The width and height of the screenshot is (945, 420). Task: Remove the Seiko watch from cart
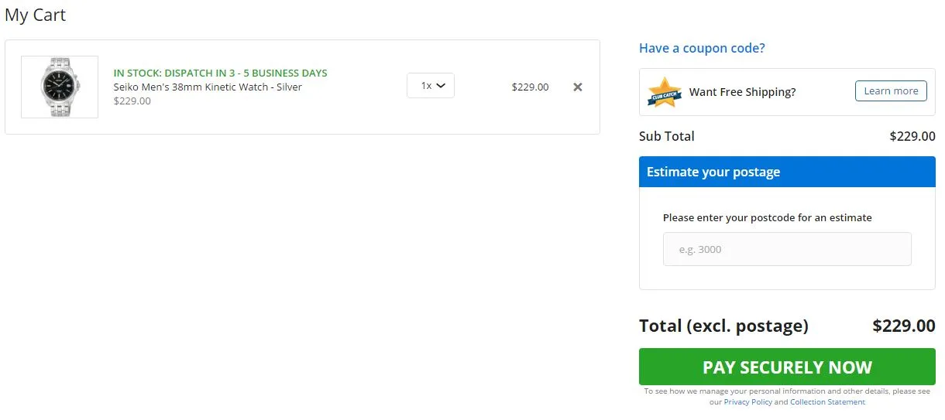577,87
